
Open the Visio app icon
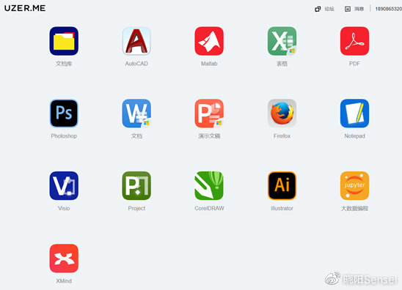64,186
